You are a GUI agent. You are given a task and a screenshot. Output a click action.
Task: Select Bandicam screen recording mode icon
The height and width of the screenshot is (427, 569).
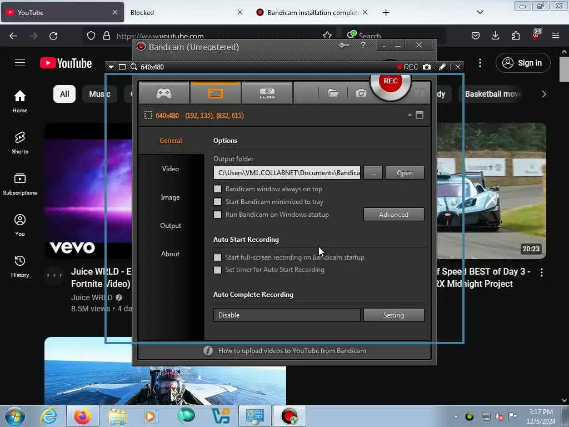click(x=216, y=93)
